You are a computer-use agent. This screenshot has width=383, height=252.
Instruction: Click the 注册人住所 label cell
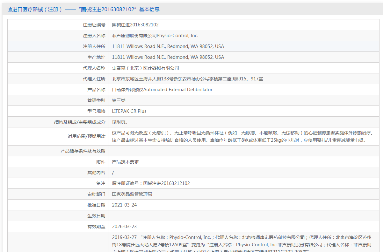58,46
